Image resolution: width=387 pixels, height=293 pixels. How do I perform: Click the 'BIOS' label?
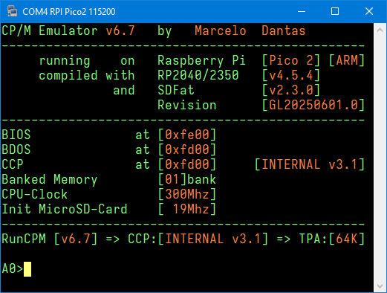tap(16, 135)
